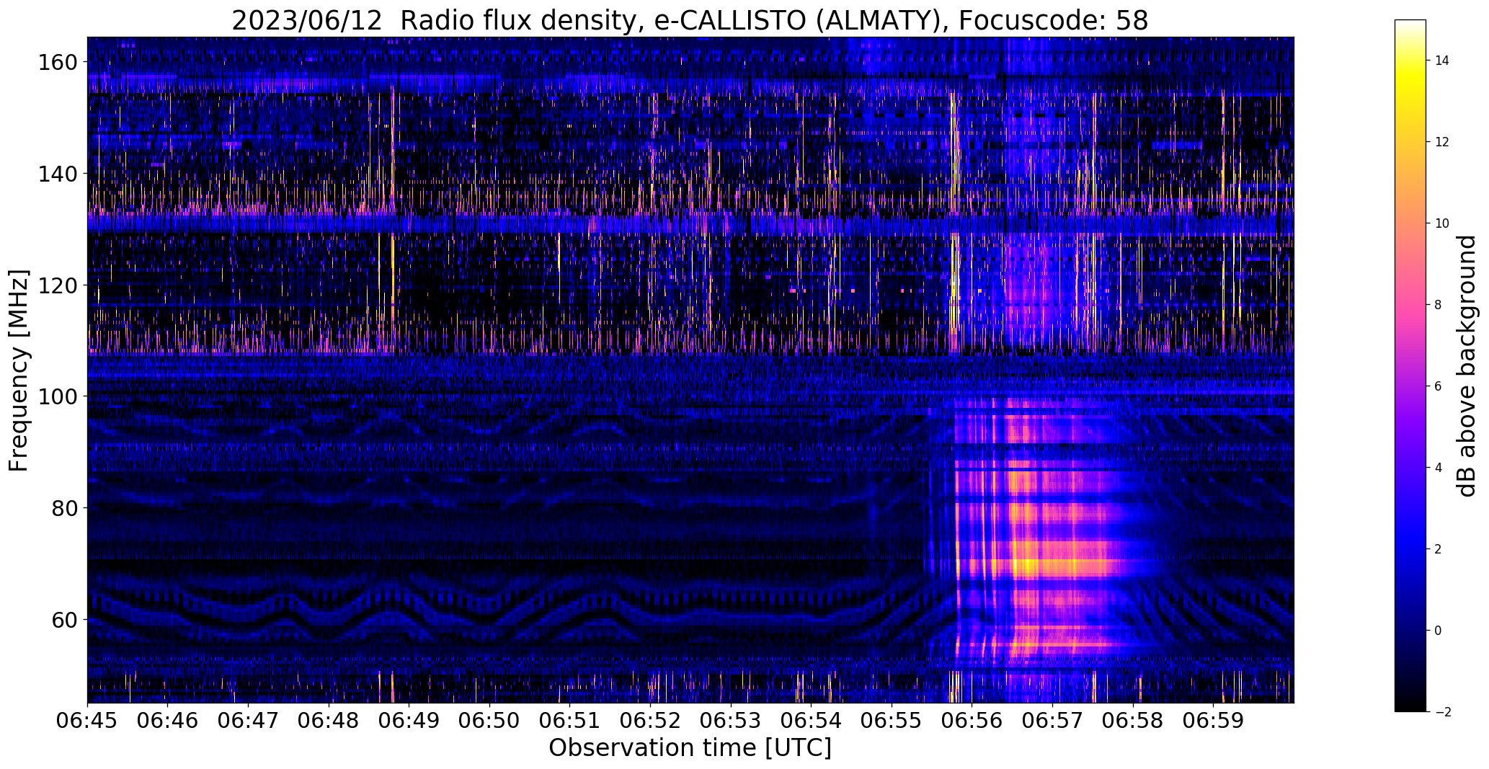Click the plot title mentioning e-CALLISTO (ALMATY)
The width and height of the screenshot is (1489, 769).
click(690, 20)
